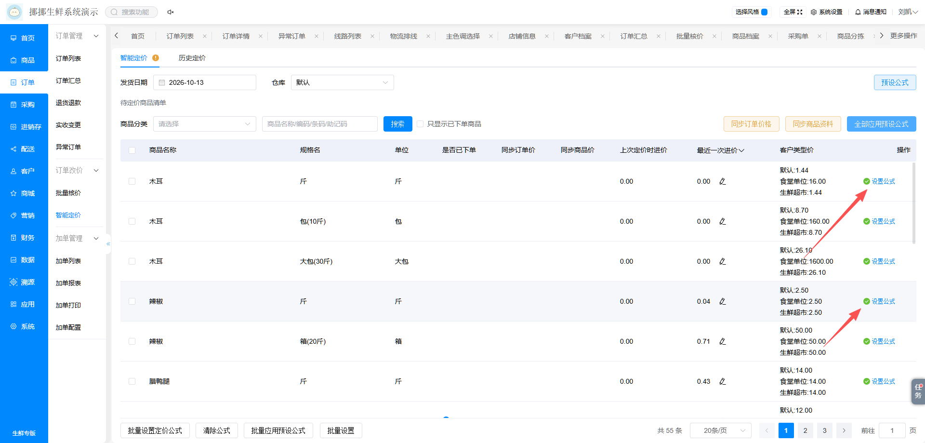Collapse the 加单管理 menu group
Viewport: 925px width, 443px height.
coord(77,239)
